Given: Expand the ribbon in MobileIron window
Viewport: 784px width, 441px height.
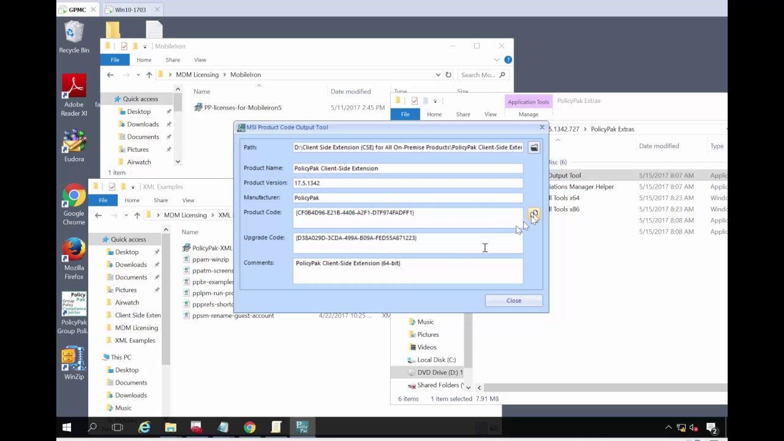Looking at the screenshot, I should click(x=497, y=60).
